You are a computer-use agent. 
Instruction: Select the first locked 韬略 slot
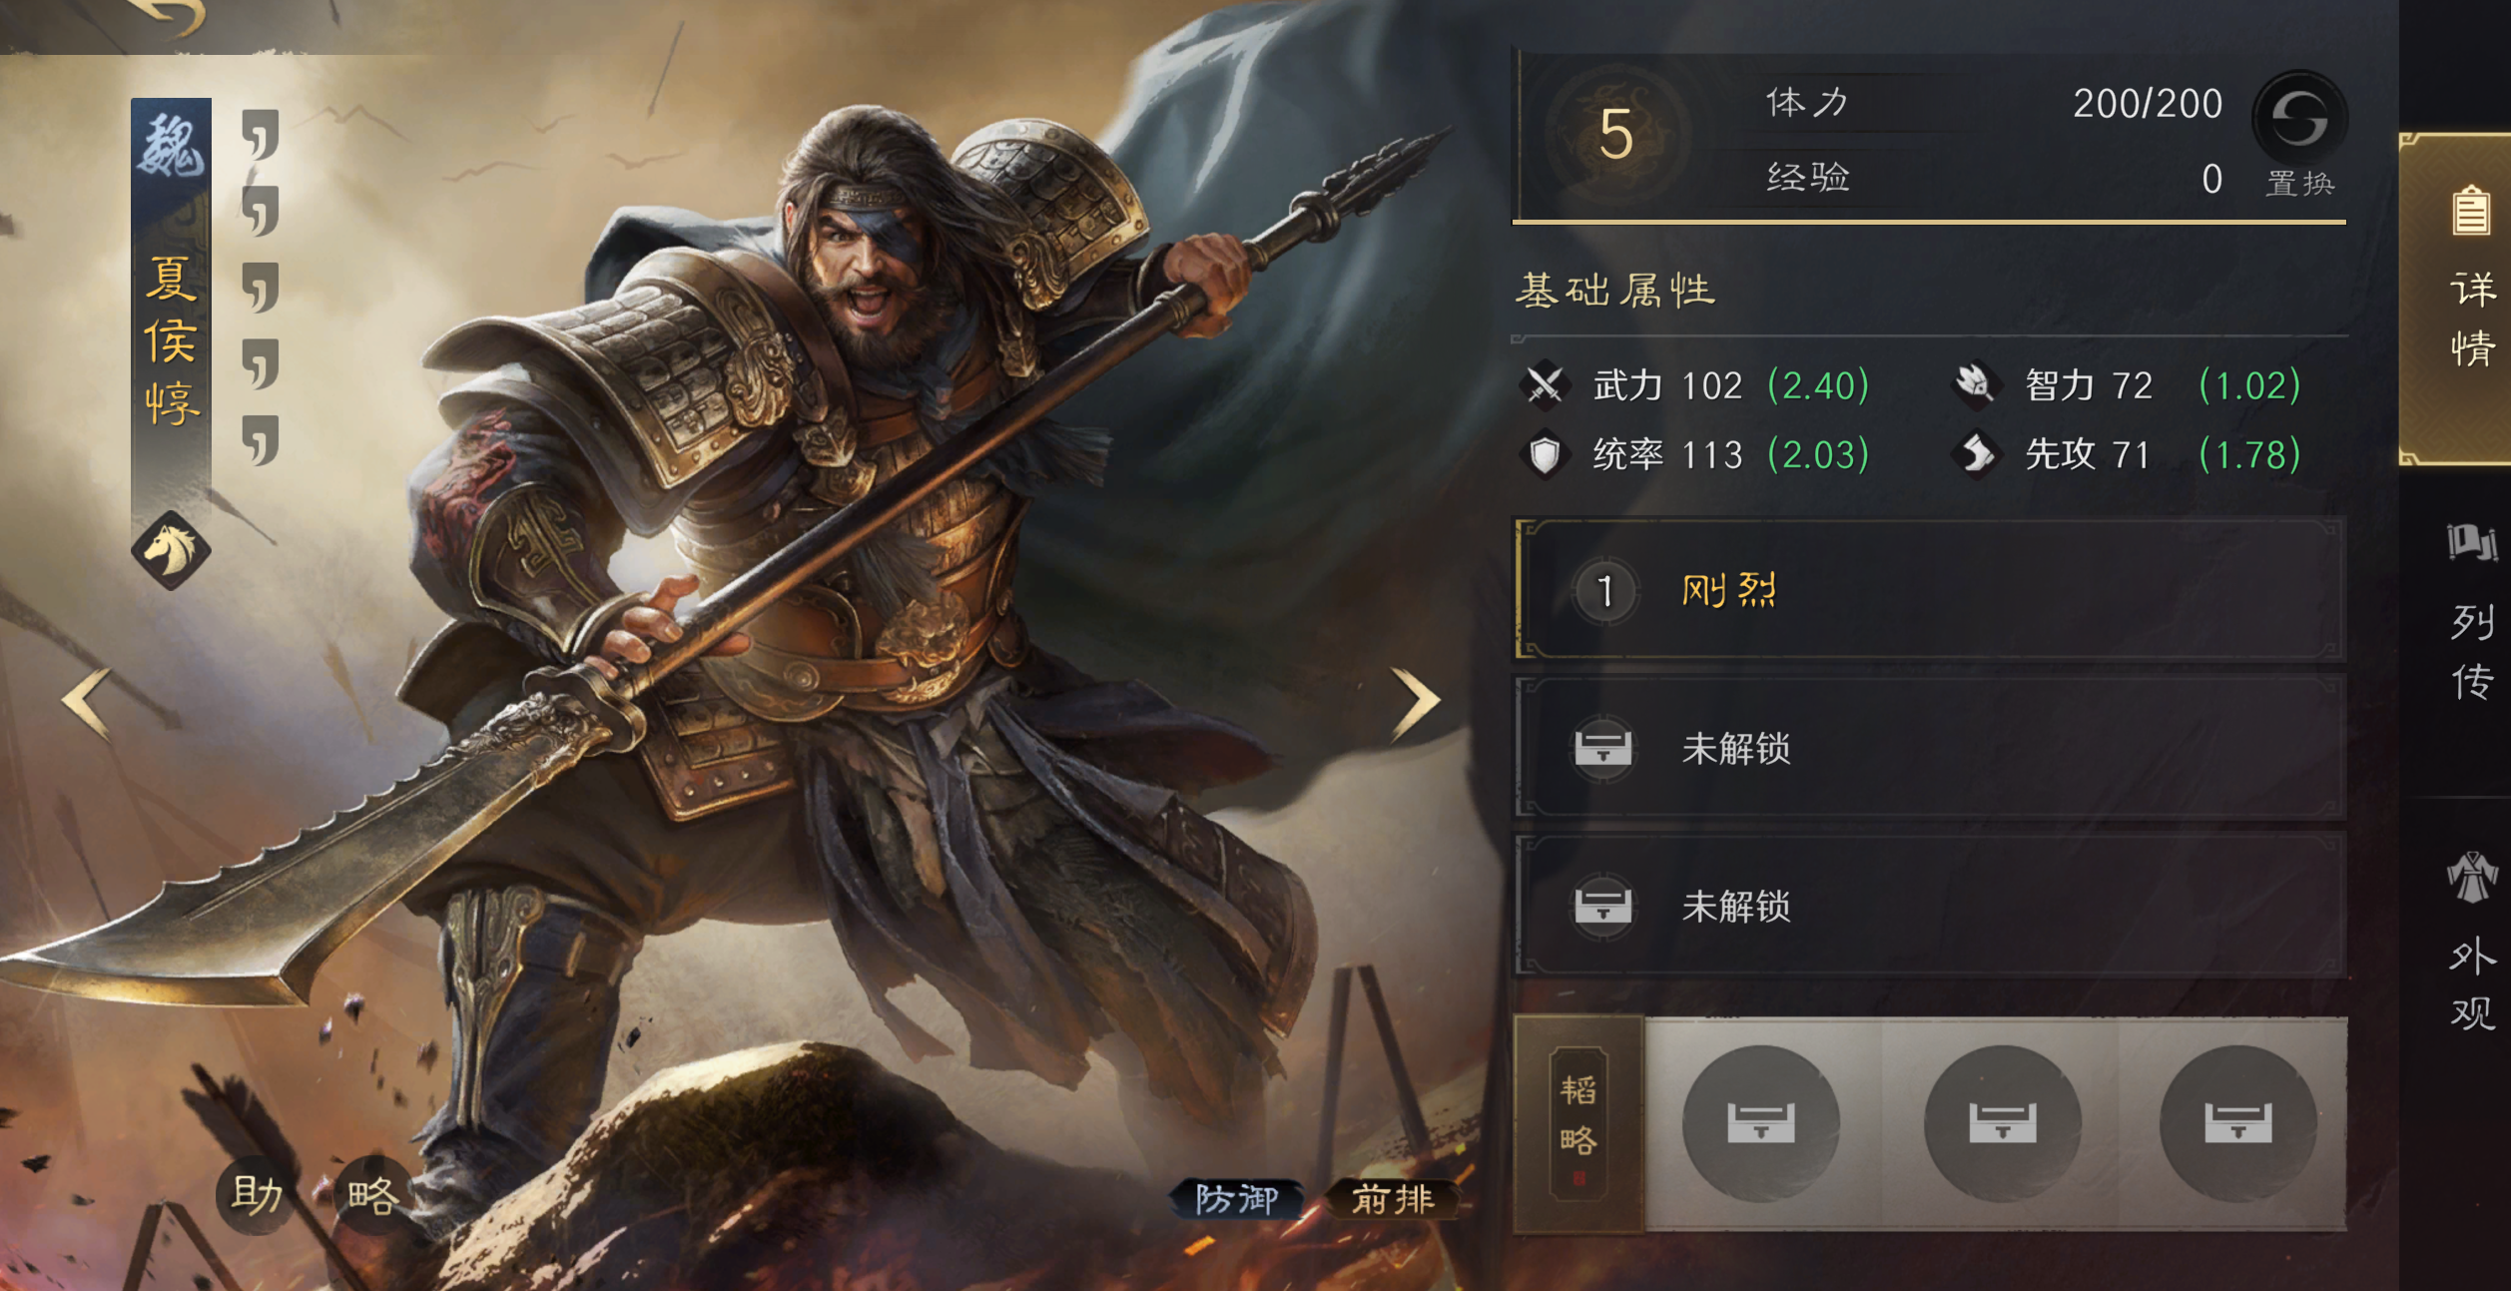click(x=1761, y=1123)
